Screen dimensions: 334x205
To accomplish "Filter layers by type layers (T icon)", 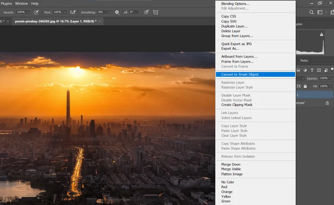I will (x=312, y=69).
